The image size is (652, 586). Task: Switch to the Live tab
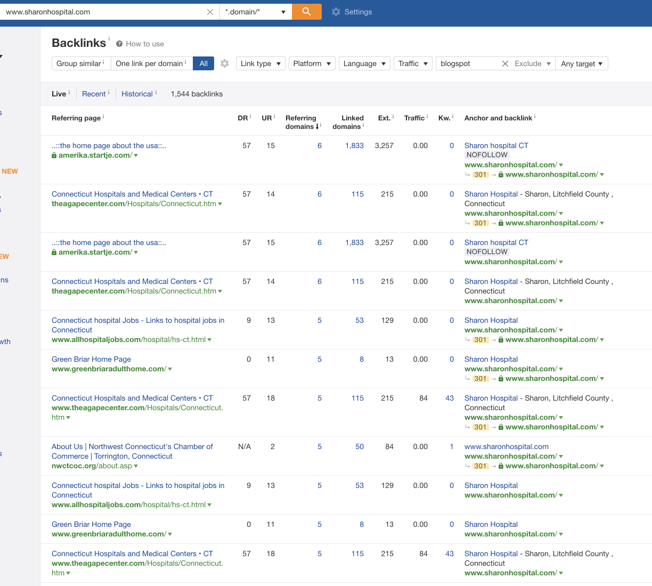(59, 94)
